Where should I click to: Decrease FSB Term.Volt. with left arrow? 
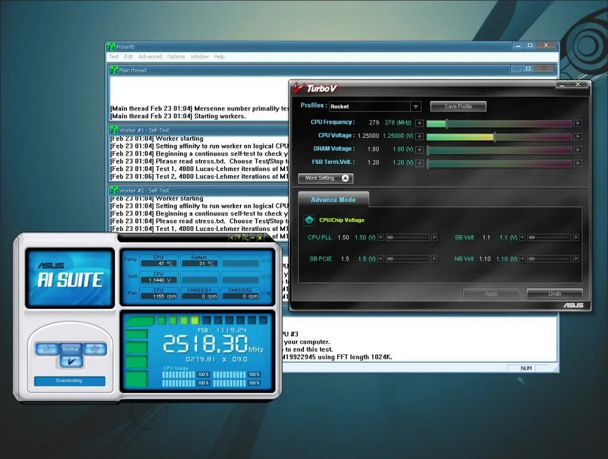[x=419, y=163]
